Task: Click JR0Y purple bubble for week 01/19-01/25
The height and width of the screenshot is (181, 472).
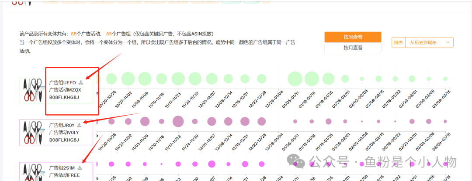Action: [328, 121]
